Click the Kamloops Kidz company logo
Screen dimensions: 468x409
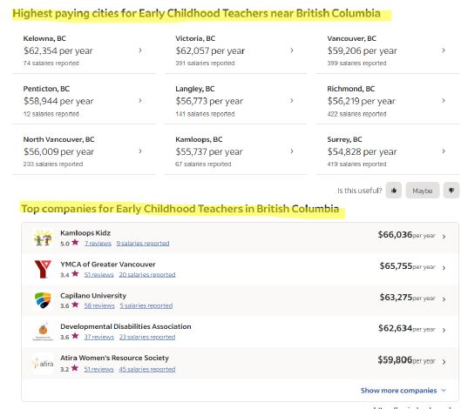point(43,238)
